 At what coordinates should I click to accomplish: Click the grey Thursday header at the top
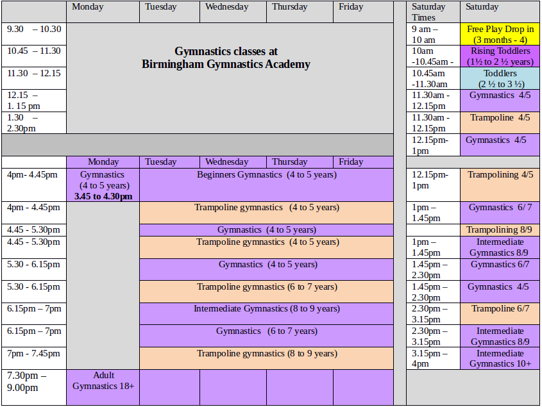300,12
